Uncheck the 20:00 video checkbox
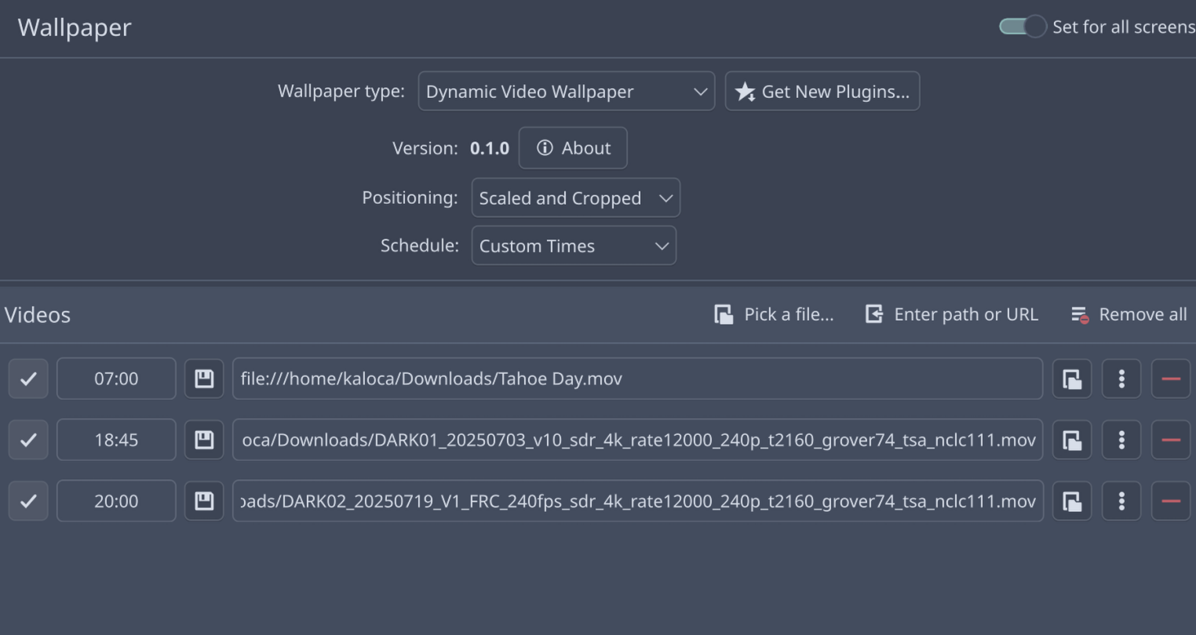Image resolution: width=1196 pixels, height=635 pixels. pos(28,501)
